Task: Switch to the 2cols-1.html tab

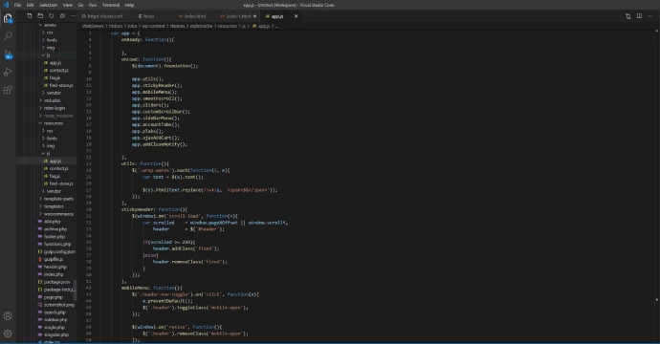Action: point(238,16)
